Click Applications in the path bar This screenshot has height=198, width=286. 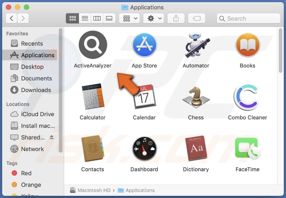pos(136,190)
